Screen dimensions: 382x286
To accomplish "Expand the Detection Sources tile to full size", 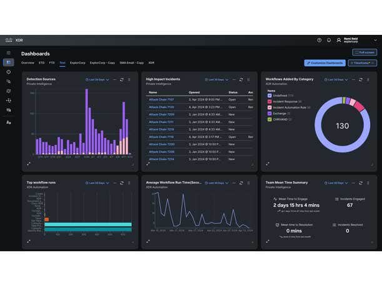I will click(x=29, y=164).
